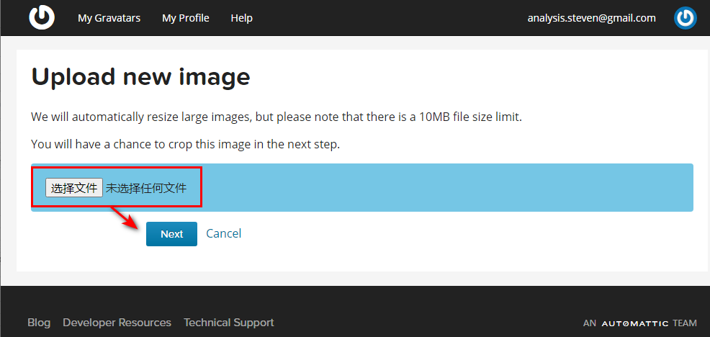The height and width of the screenshot is (337, 710).
Task: Click the 10MB file size limit note
Action: click(276, 117)
